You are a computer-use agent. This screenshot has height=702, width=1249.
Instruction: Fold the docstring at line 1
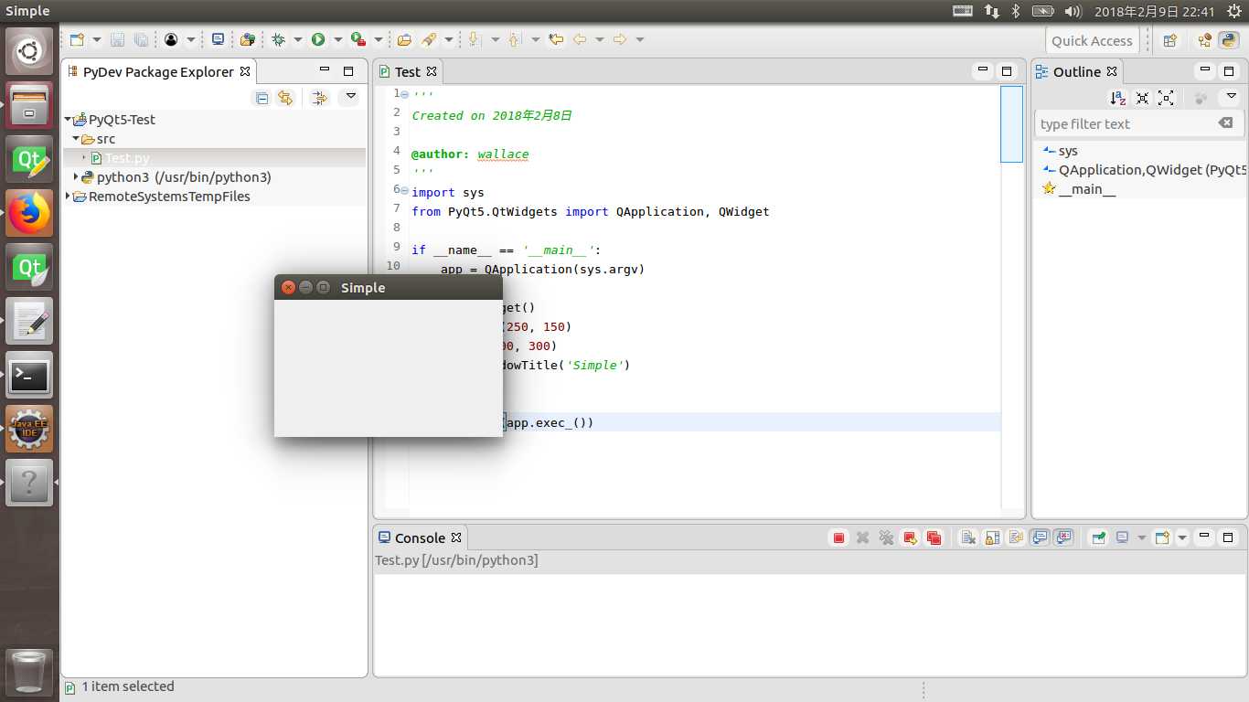[x=405, y=93]
